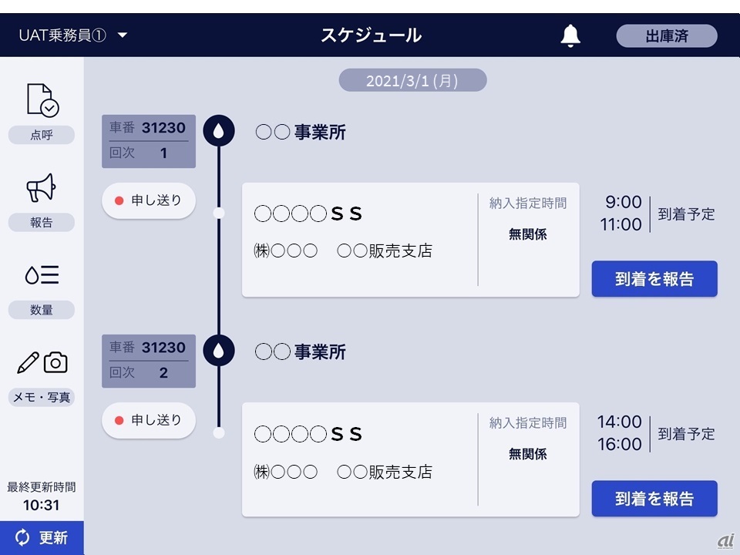This screenshot has width=740, height=555.
Task: Select the first trip's droplet marker
Action: (219, 133)
